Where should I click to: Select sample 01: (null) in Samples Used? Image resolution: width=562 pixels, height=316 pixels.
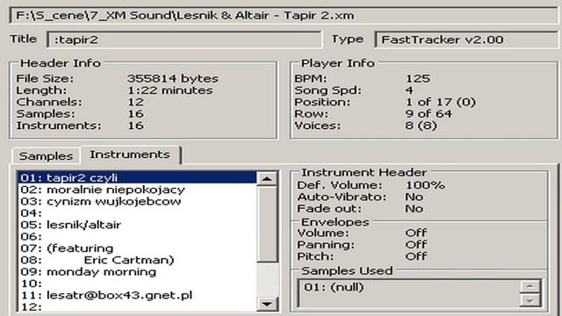334,287
